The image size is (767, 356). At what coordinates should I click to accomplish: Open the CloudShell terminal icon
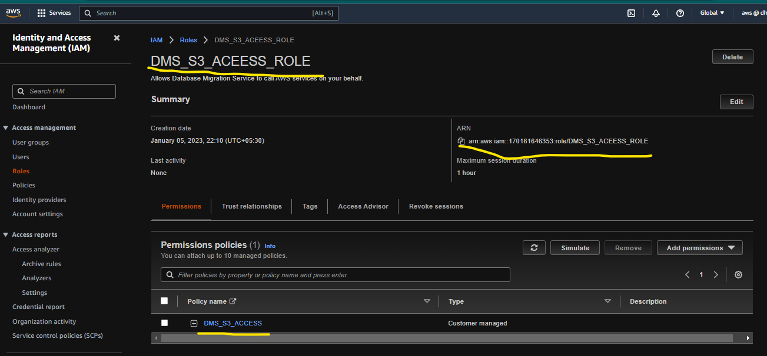(x=631, y=13)
